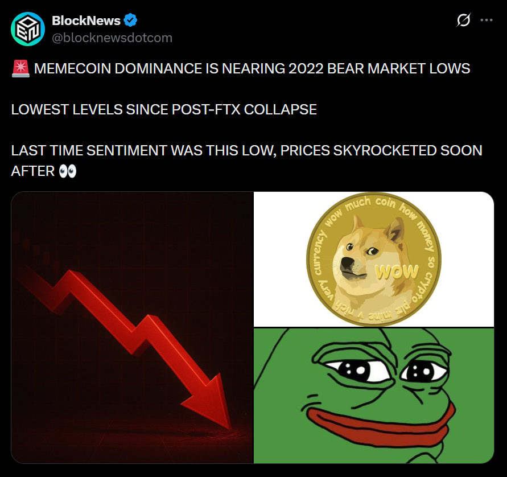The image size is (507, 477).
Task: Open the Dogecoin image
Action: click(x=374, y=259)
